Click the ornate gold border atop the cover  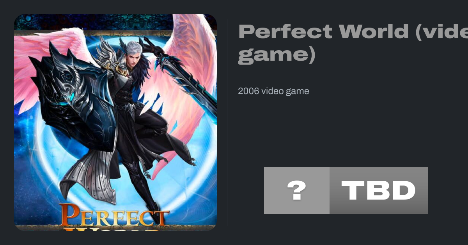pos(115,33)
